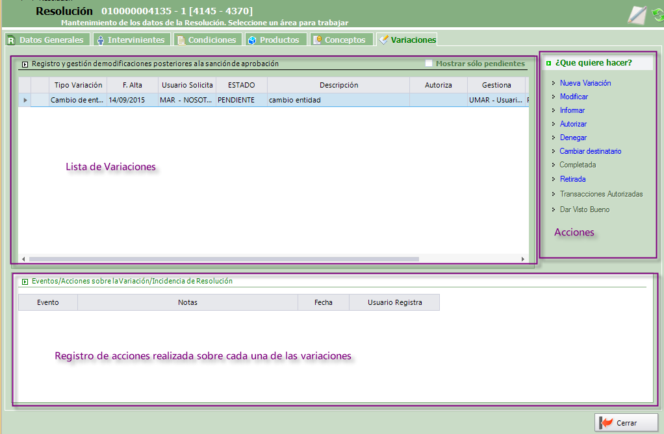
Task: Click the Tipo Variación column header
Action: (78, 85)
